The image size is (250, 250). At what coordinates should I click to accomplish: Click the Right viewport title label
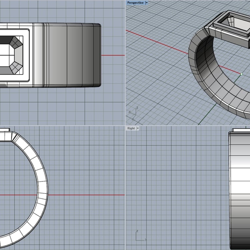coord(131,128)
